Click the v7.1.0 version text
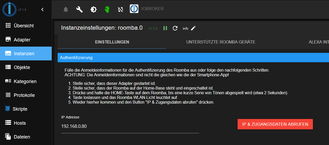The width and height of the screenshot is (329, 145). click(x=22, y=10)
